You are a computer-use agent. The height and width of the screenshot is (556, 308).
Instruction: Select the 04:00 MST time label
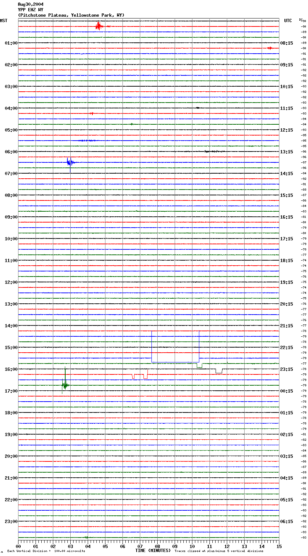click(11, 108)
